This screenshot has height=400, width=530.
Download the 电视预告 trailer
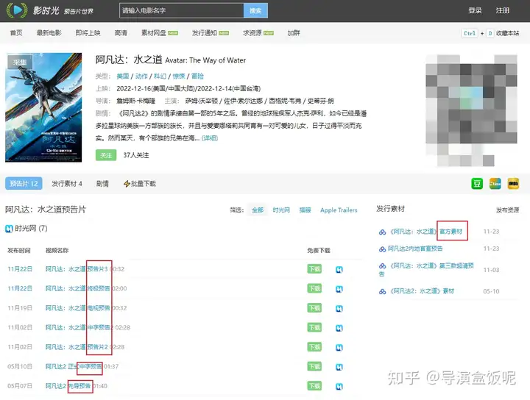[314, 308]
